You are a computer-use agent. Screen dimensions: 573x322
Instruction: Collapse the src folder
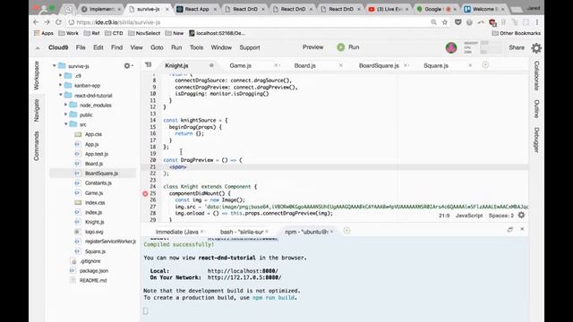(65, 124)
